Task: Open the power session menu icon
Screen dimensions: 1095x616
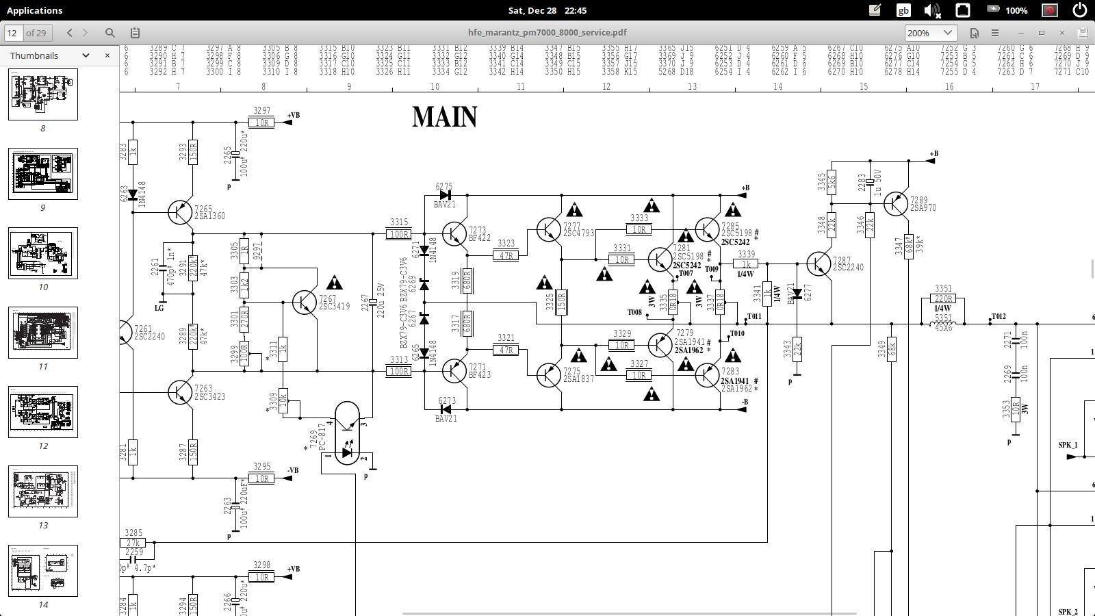Action: tap(1080, 10)
